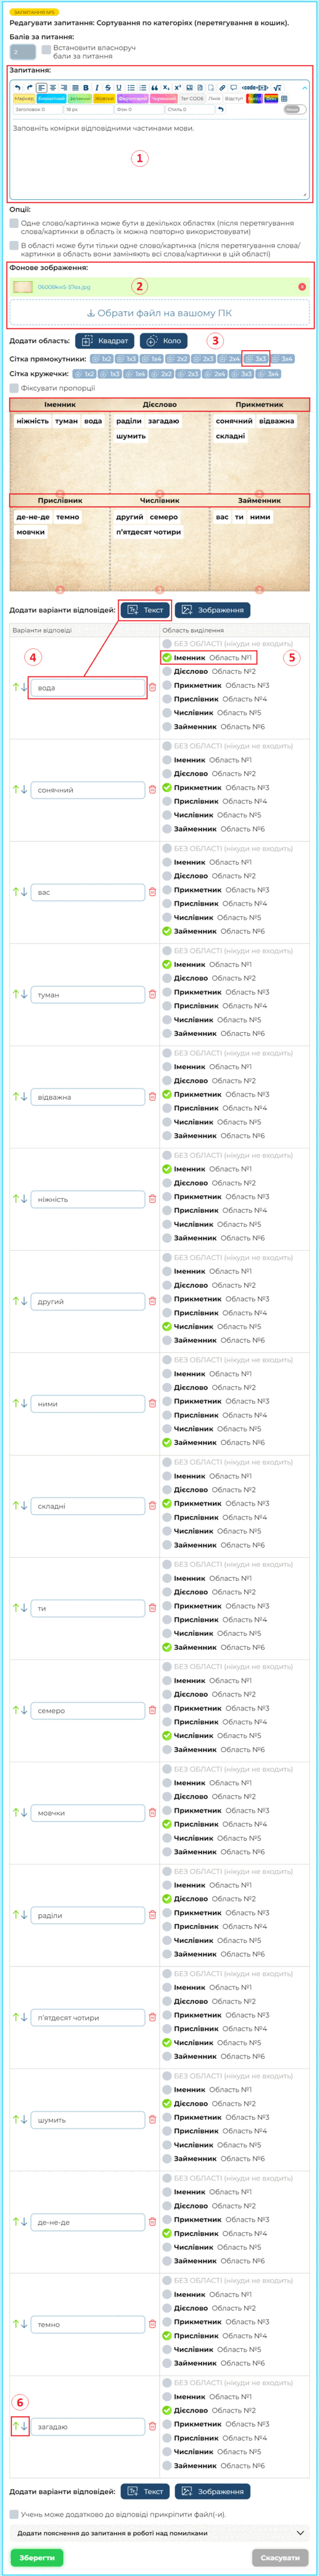Click the reorder arrows next to 'загадаю'

coord(19,2426)
